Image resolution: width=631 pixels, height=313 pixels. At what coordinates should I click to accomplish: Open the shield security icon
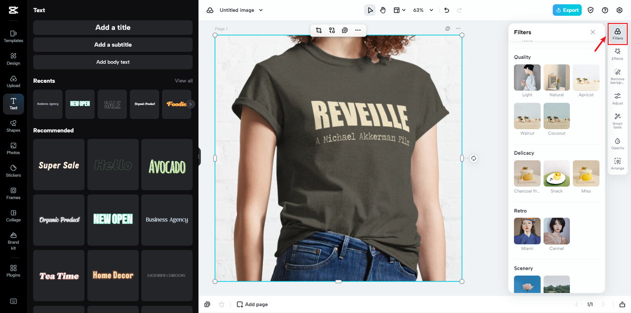click(x=591, y=10)
